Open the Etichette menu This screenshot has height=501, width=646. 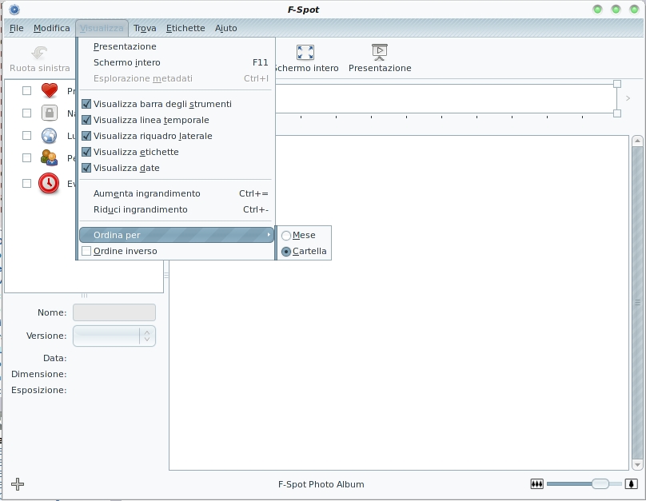point(185,28)
